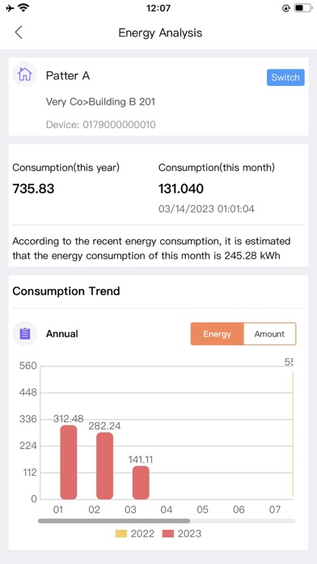The width and height of the screenshot is (317, 564).
Task: Tap the airplane mode status icon
Action: [11, 8]
